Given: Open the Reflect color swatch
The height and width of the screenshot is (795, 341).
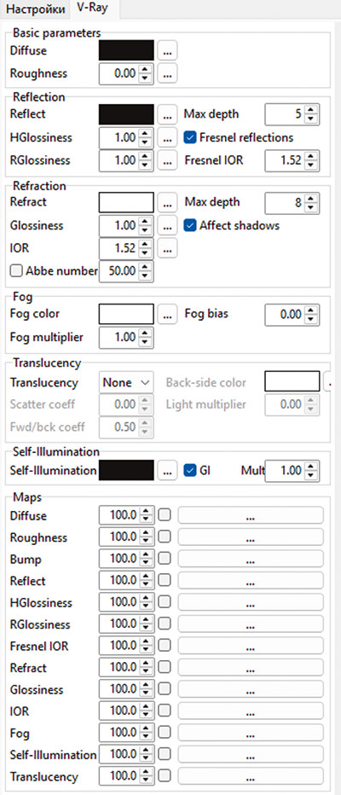Looking at the screenshot, I should pos(126,114).
